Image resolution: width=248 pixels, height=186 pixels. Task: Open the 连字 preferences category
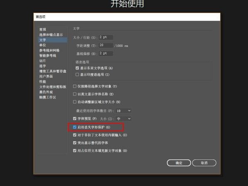click(x=42, y=66)
